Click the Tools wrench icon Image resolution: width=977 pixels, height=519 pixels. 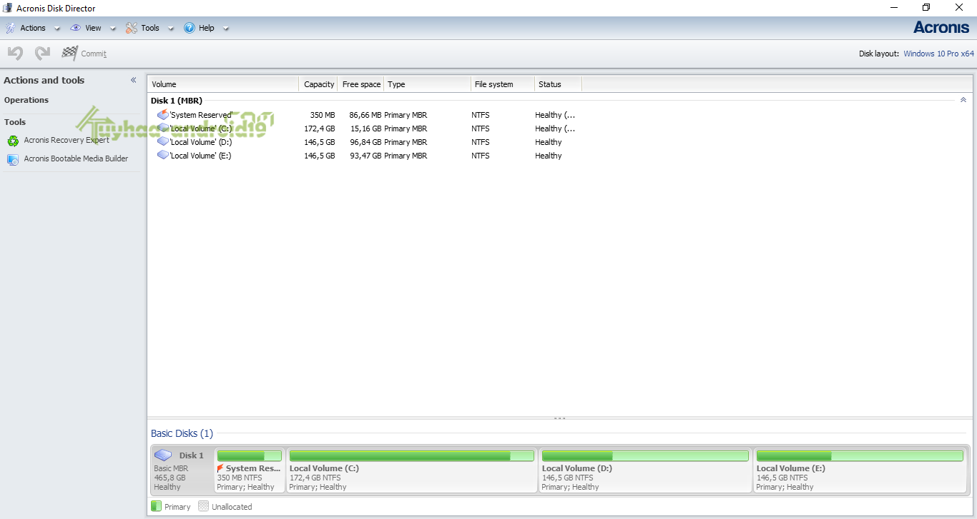pos(132,28)
